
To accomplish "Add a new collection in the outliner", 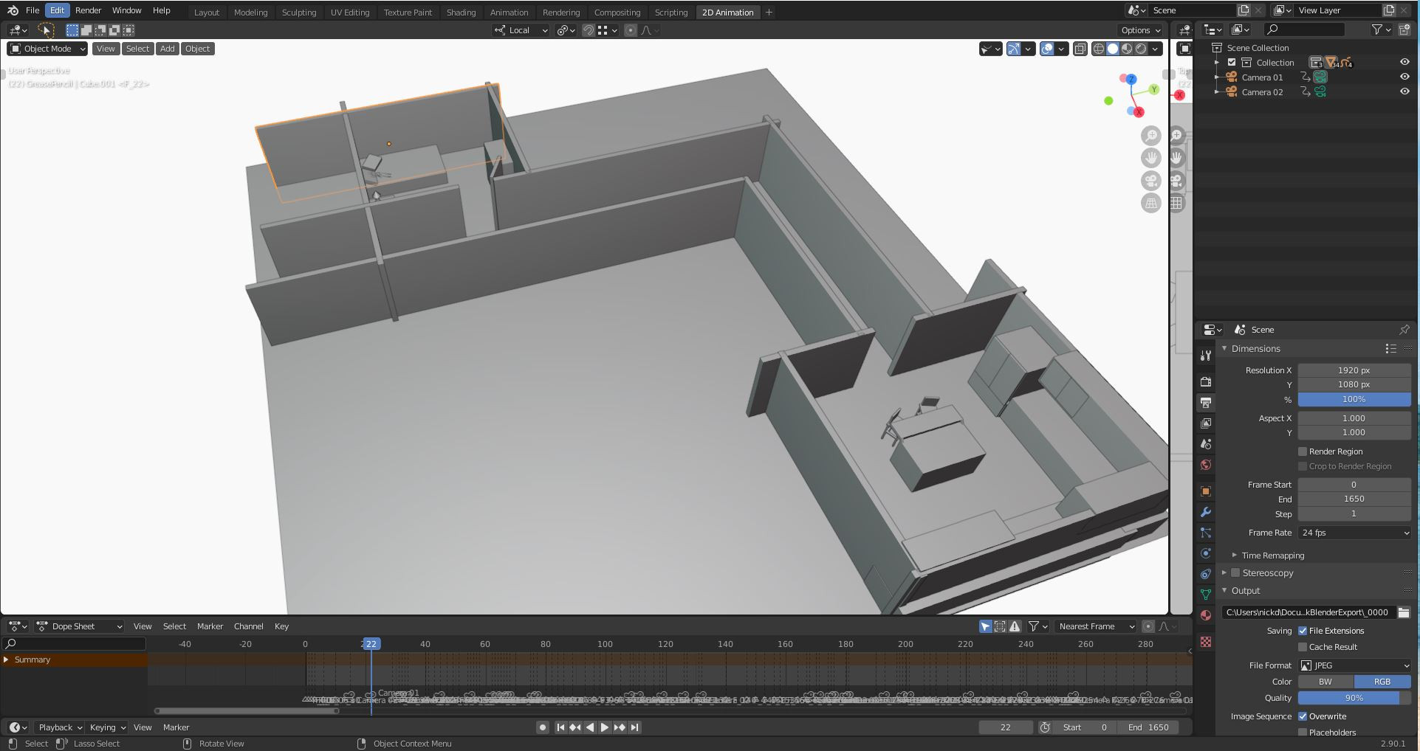I will (1404, 30).
